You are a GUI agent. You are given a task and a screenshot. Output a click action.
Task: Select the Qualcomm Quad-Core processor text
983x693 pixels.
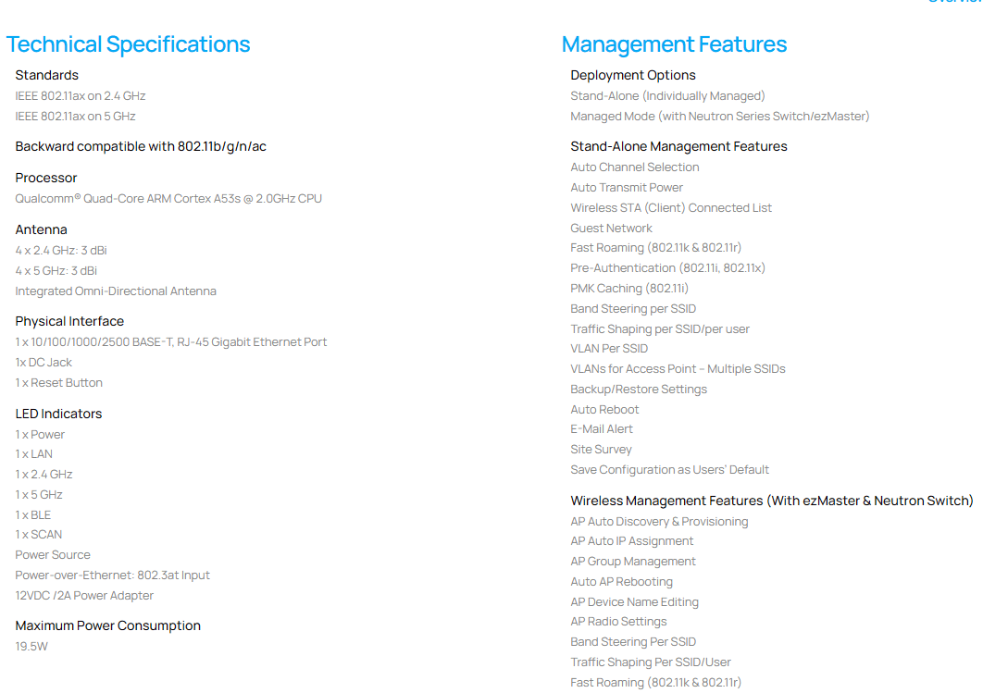tap(168, 198)
